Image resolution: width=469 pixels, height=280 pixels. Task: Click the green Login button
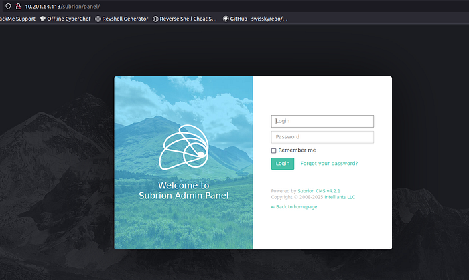[283, 164]
